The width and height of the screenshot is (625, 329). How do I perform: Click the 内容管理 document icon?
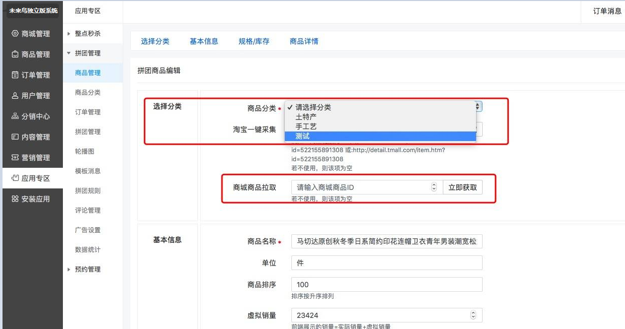tap(15, 137)
